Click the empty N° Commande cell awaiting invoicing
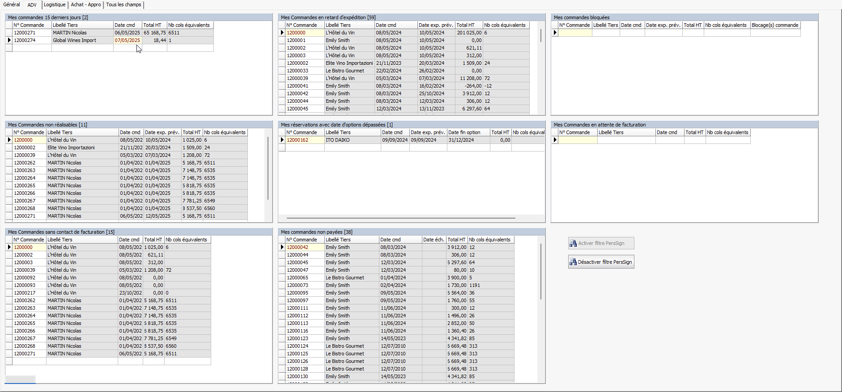Image resolution: width=842 pixels, height=392 pixels. (578, 140)
